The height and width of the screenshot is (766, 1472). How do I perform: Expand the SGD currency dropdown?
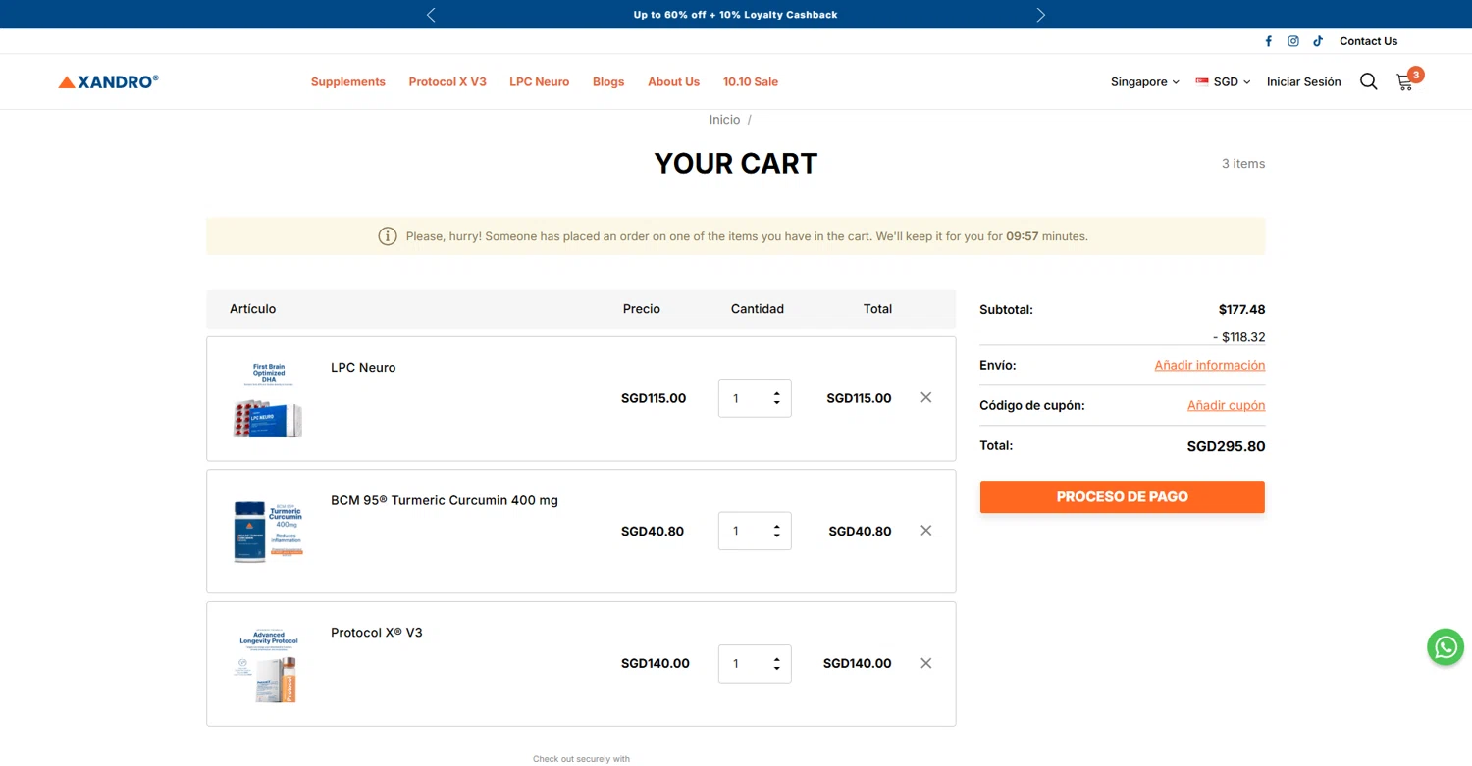click(1223, 82)
